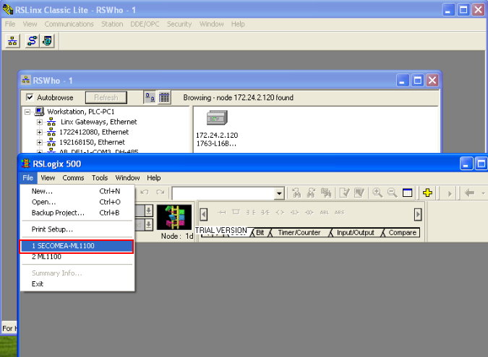Viewport: 488px width, 357px height.
Task: Click the forward play arrow in RSLogix toolbar
Action: [x=450, y=194]
